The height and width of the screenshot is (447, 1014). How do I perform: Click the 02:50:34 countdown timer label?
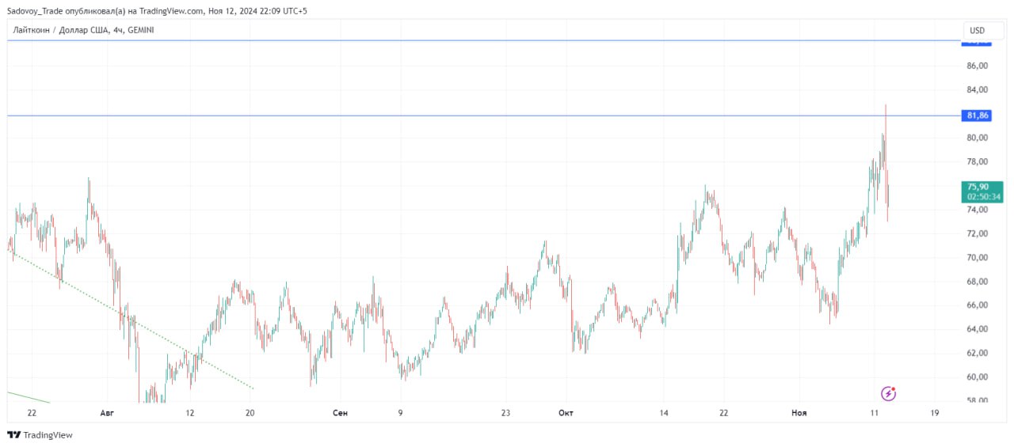click(x=982, y=196)
